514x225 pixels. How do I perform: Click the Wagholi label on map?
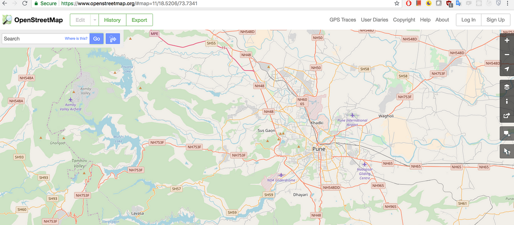coord(386,116)
